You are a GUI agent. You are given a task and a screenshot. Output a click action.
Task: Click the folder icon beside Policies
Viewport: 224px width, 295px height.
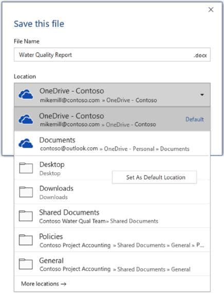(x=26, y=240)
